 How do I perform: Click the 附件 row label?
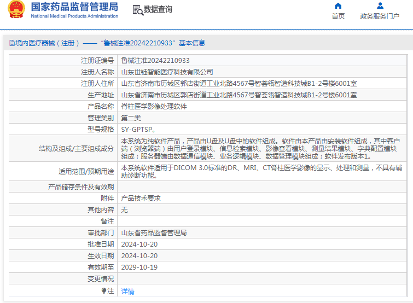point(107,198)
